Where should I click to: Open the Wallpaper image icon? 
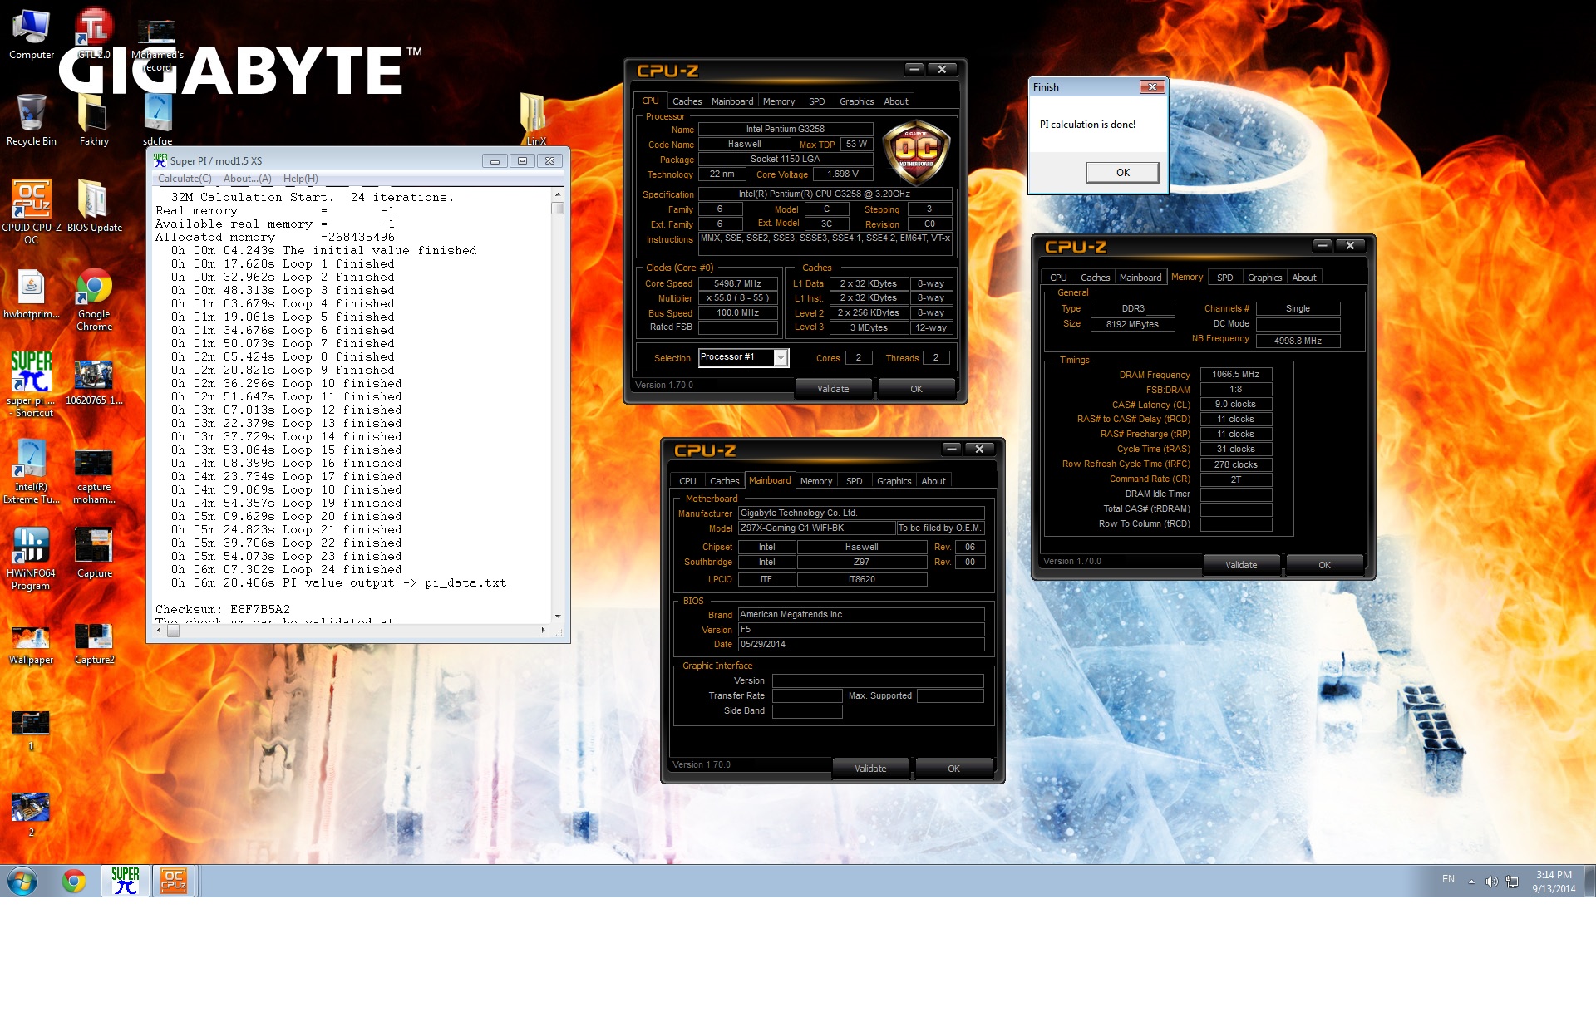point(32,644)
